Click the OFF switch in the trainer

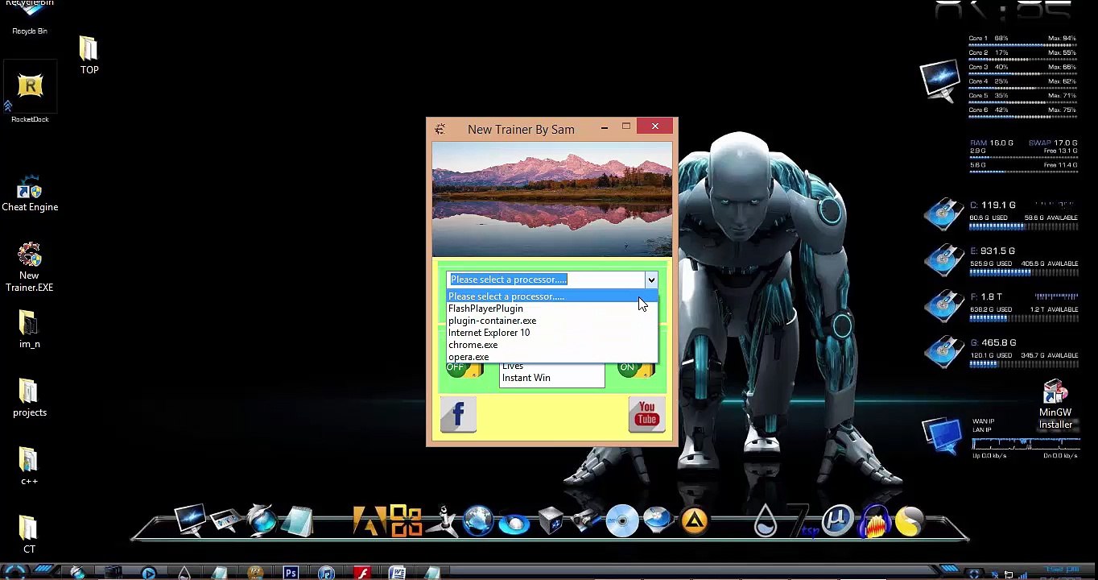[464, 370]
